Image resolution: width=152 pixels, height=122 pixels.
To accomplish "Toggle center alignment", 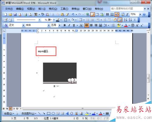I will (x=92, y=25).
